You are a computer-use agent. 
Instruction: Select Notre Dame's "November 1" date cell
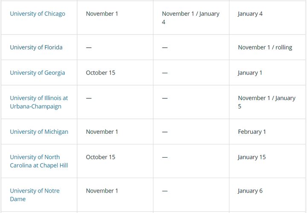(x=102, y=190)
